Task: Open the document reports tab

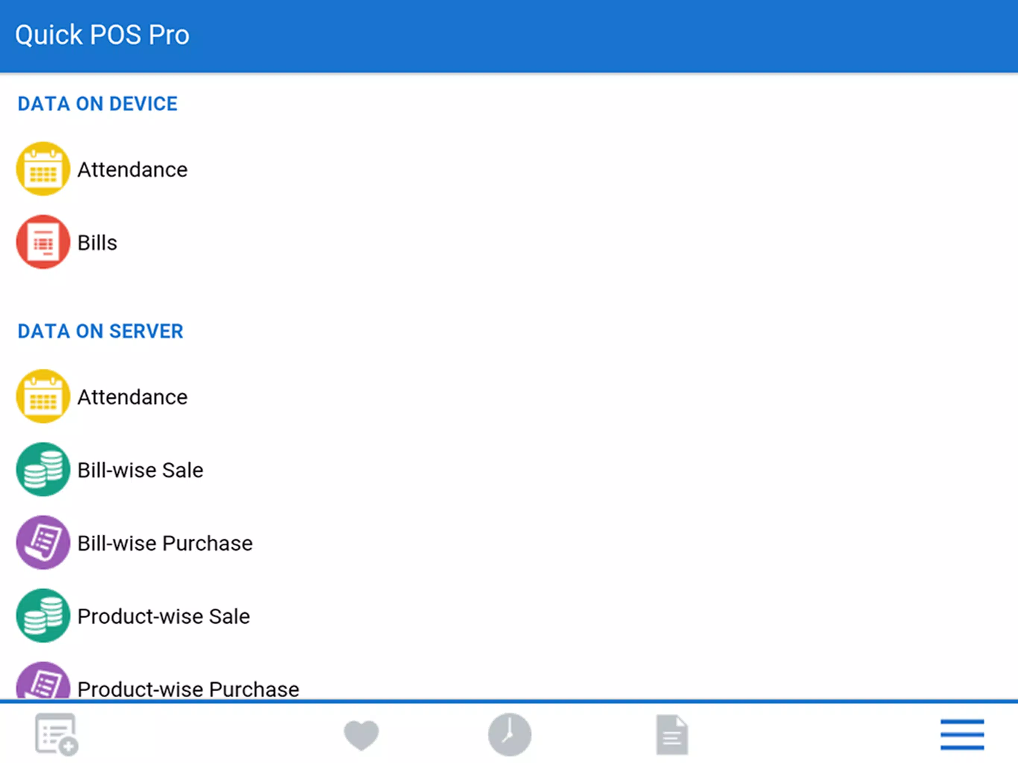Action: pyautogui.click(x=672, y=735)
